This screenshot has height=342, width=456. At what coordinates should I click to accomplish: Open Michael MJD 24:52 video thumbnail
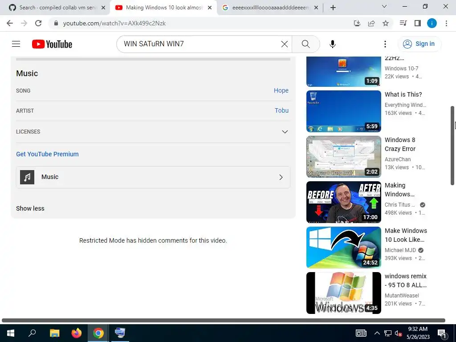click(343, 248)
